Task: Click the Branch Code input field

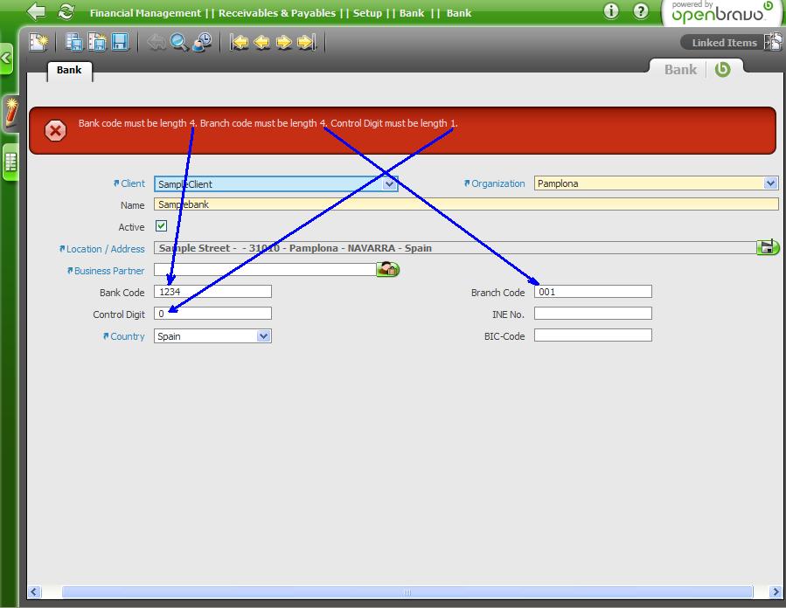Action: tap(593, 292)
